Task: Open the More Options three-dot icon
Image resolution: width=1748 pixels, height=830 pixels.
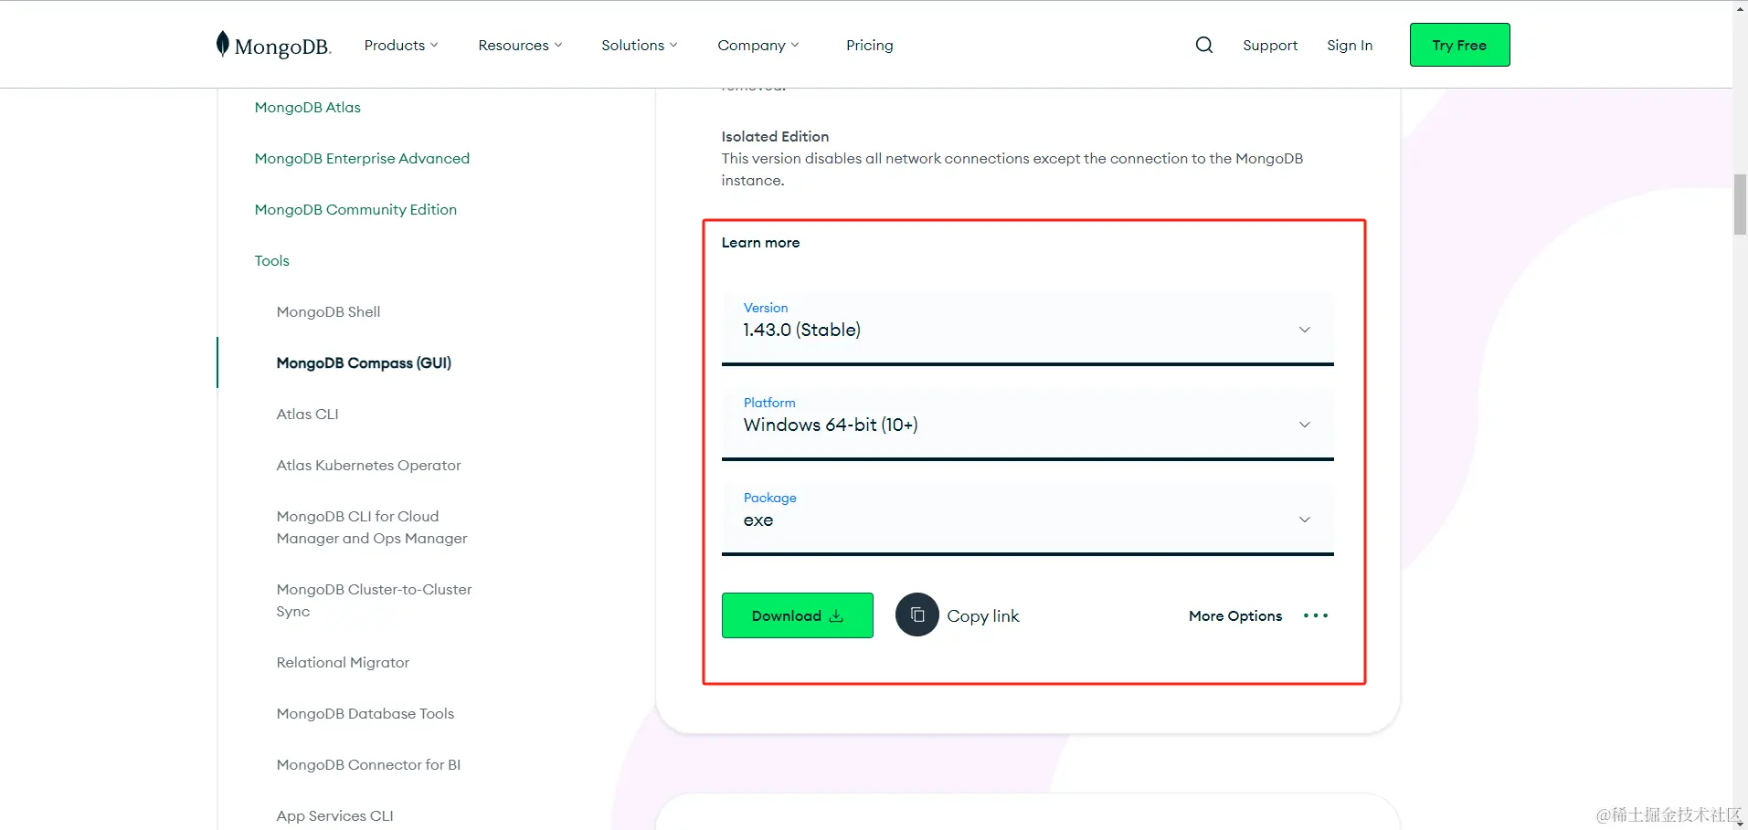Action: coord(1316,615)
